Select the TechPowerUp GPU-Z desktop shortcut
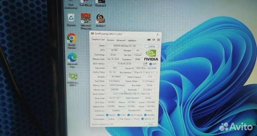The image size is (257, 136). click(x=73, y=80)
